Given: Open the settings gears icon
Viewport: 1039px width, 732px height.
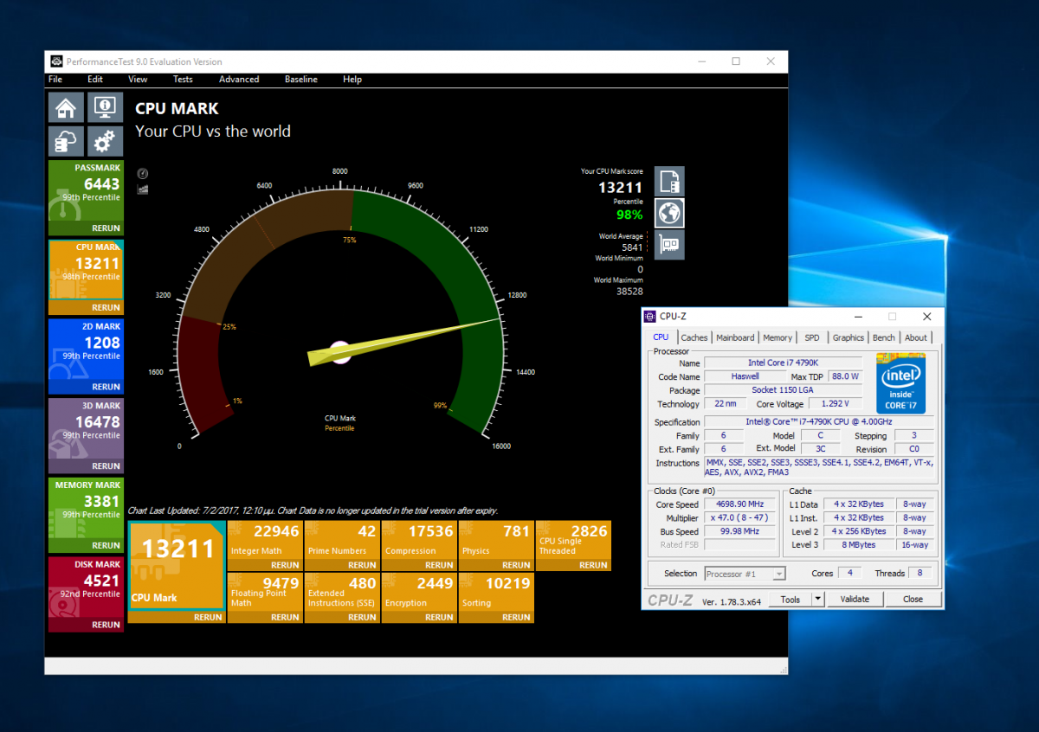Looking at the screenshot, I should pos(105,141).
